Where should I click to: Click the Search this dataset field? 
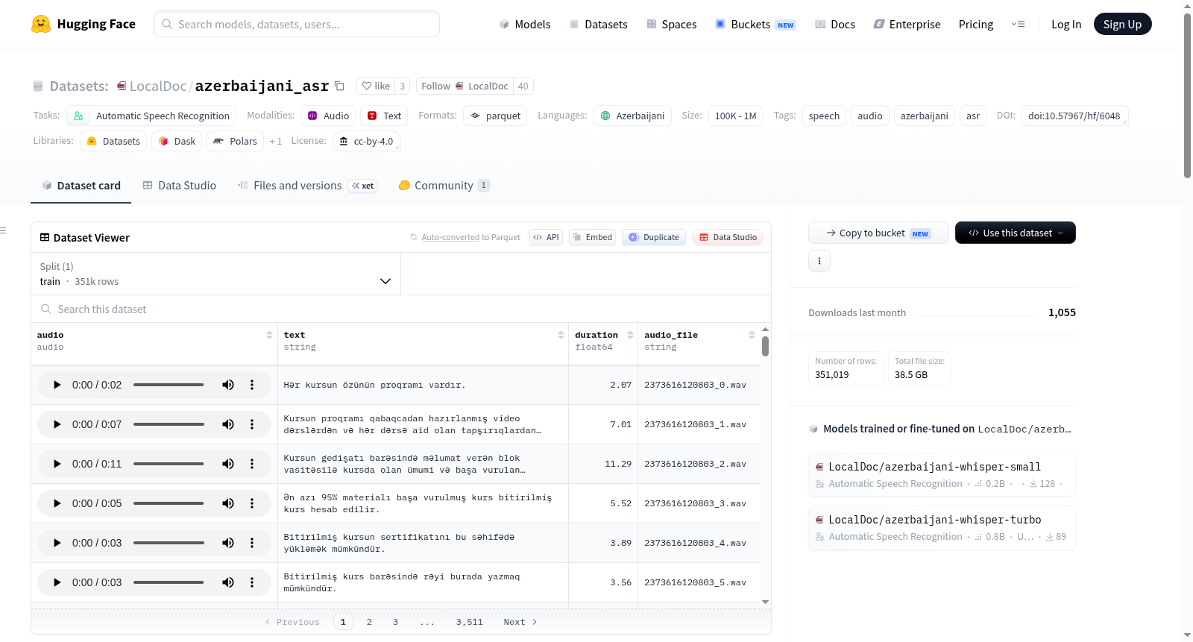click(x=401, y=309)
